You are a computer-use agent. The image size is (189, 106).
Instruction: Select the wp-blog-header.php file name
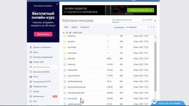tap(75, 81)
